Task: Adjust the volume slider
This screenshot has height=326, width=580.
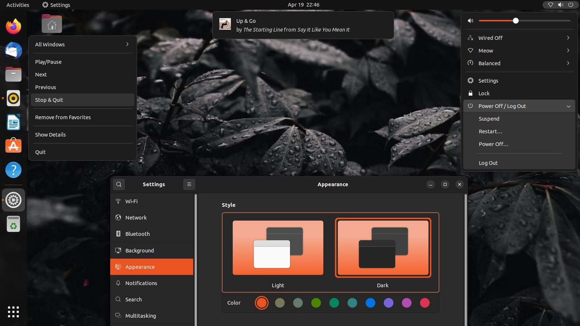Action: click(x=515, y=21)
